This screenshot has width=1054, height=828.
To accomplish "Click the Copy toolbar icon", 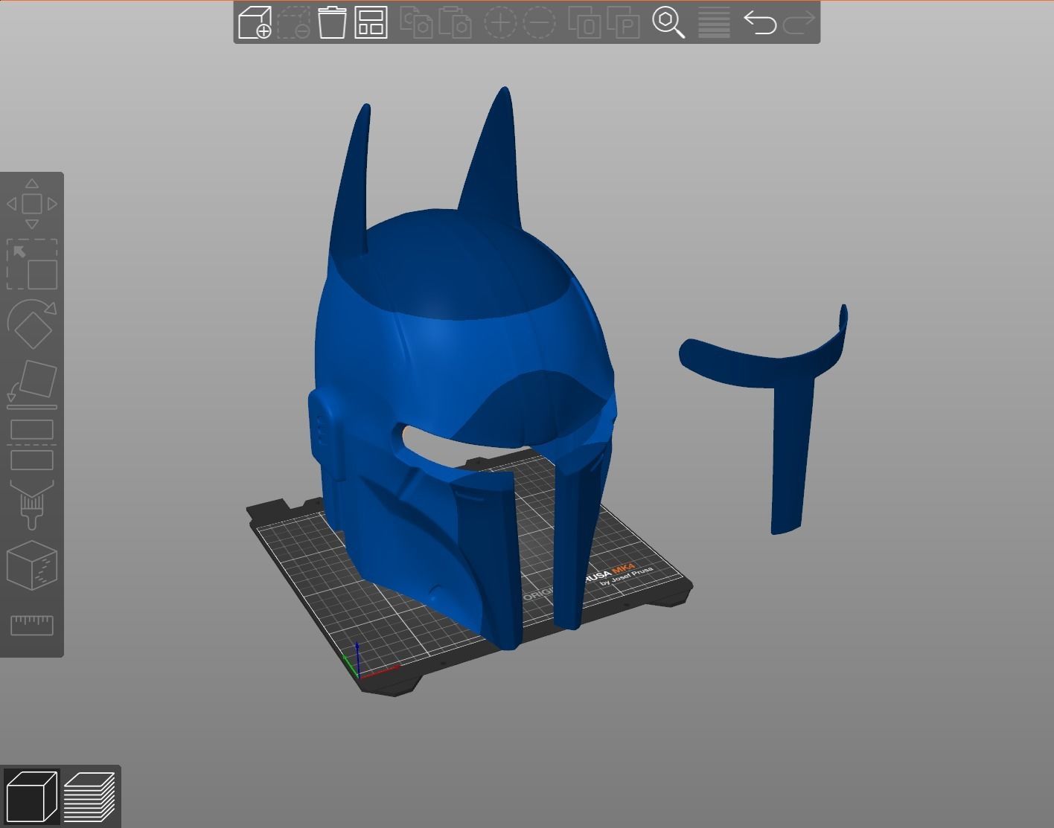I will tap(416, 22).
